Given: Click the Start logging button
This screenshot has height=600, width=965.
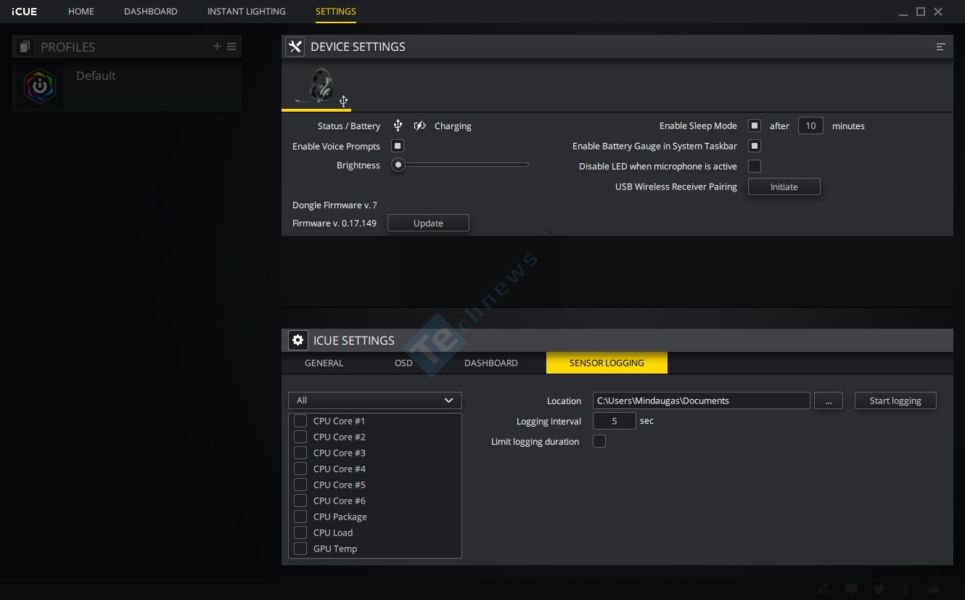Looking at the screenshot, I should click(x=895, y=400).
